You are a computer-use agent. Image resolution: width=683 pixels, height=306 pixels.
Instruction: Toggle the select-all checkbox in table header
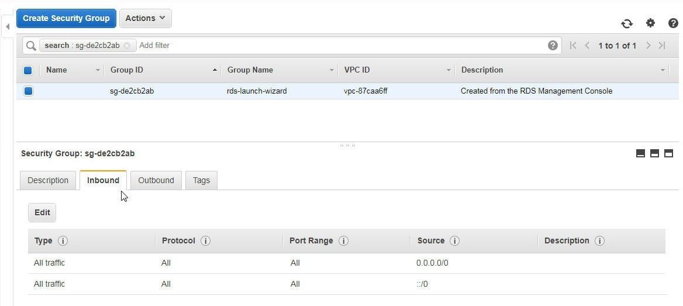28,70
